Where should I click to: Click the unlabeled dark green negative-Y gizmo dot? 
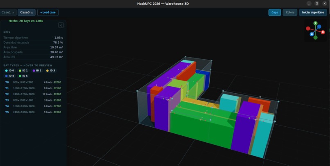[x=315, y=38]
